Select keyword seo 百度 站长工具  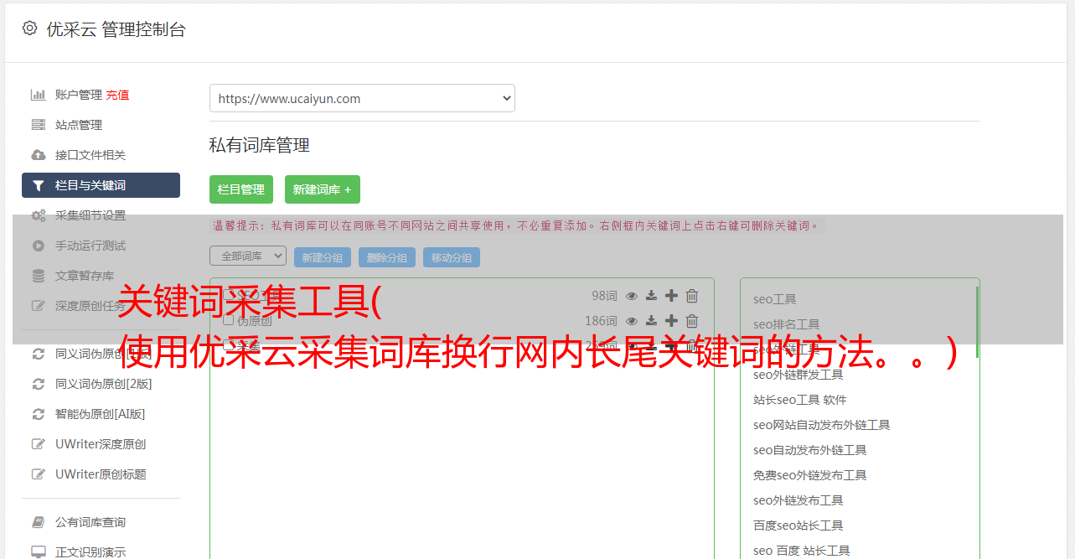pyautogui.click(x=802, y=551)
